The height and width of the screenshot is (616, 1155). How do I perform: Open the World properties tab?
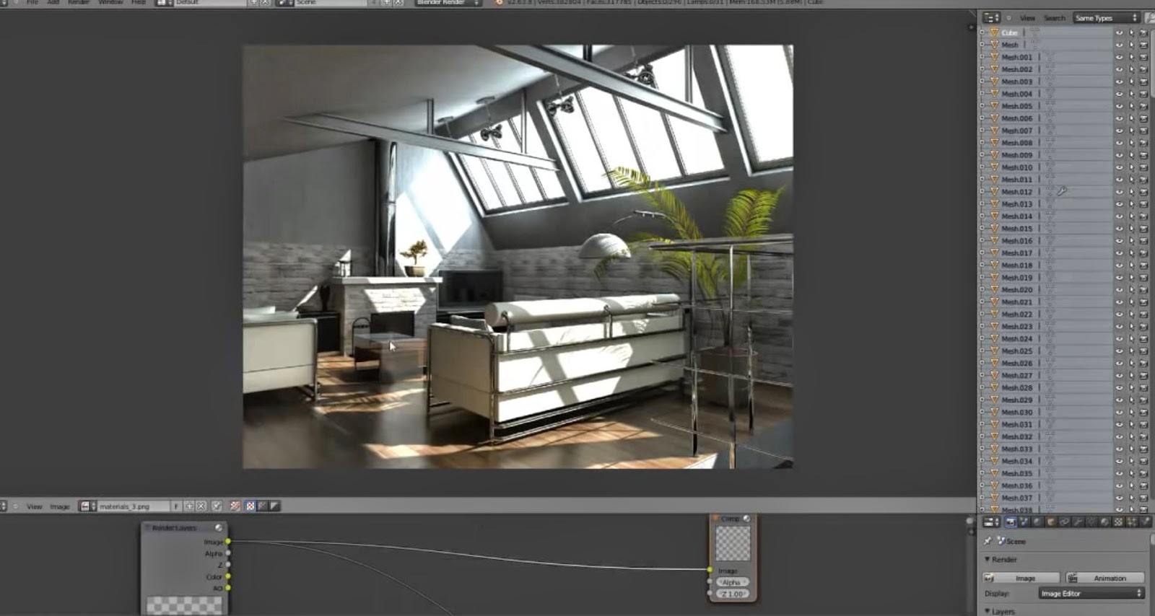(1037, 522)
